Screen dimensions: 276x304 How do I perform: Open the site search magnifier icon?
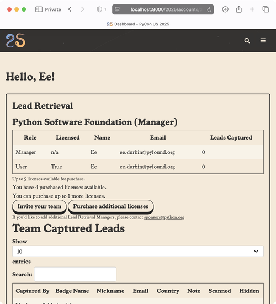pos(247,40)
